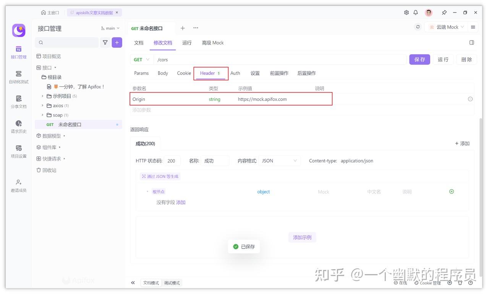The width and height of the screenshot is (489, 294).
Task: Click the 保存 save button
Action: pyautogui.click(x=419, y=59)
